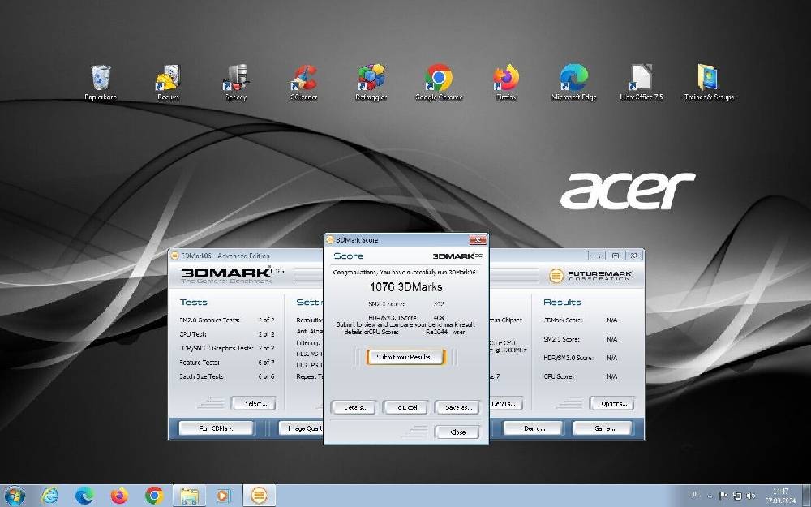Select the LibreOffice 7.5 desktop shortcut
This screenshot has height=507, width=811.
(x=642, y=82)
